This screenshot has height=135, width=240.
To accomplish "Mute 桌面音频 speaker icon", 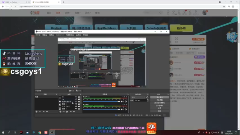I will tap(122, 109).
